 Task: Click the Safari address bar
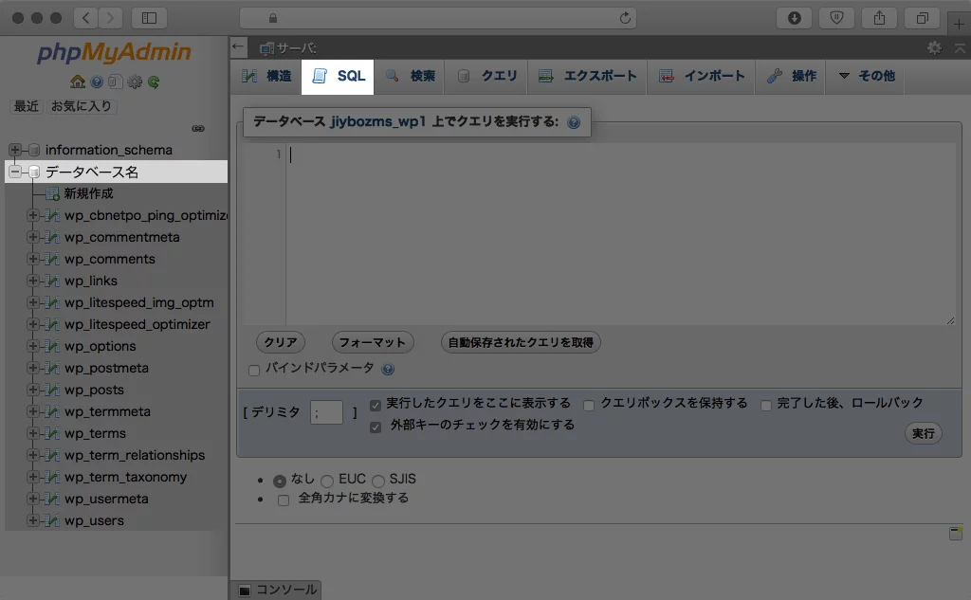(438, 18)
